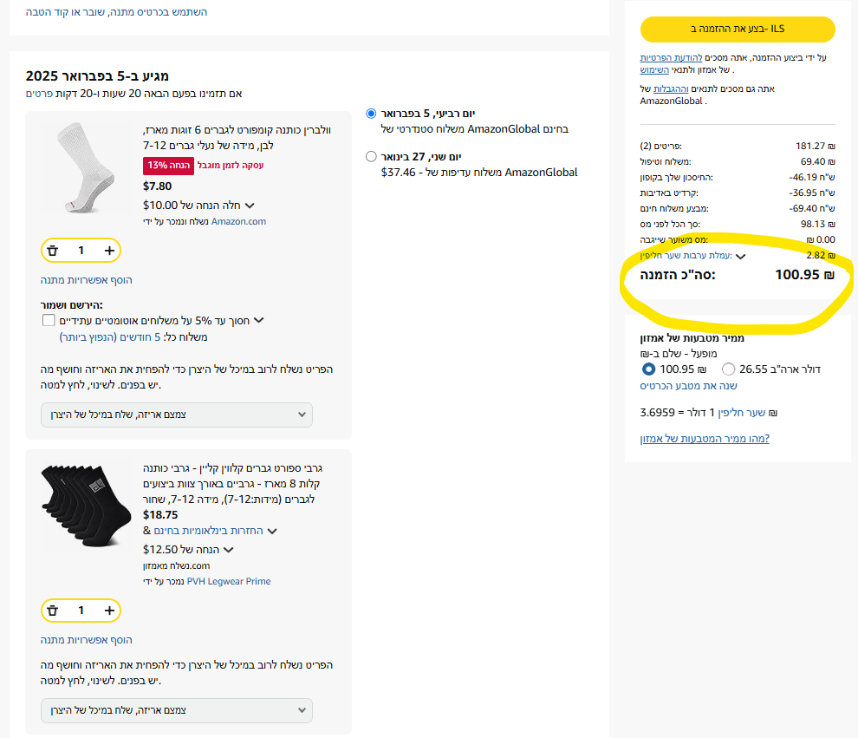The image size is (858, 738).
Task: Select ILS 100.95 payment currency option
Action: coord(649,369)
